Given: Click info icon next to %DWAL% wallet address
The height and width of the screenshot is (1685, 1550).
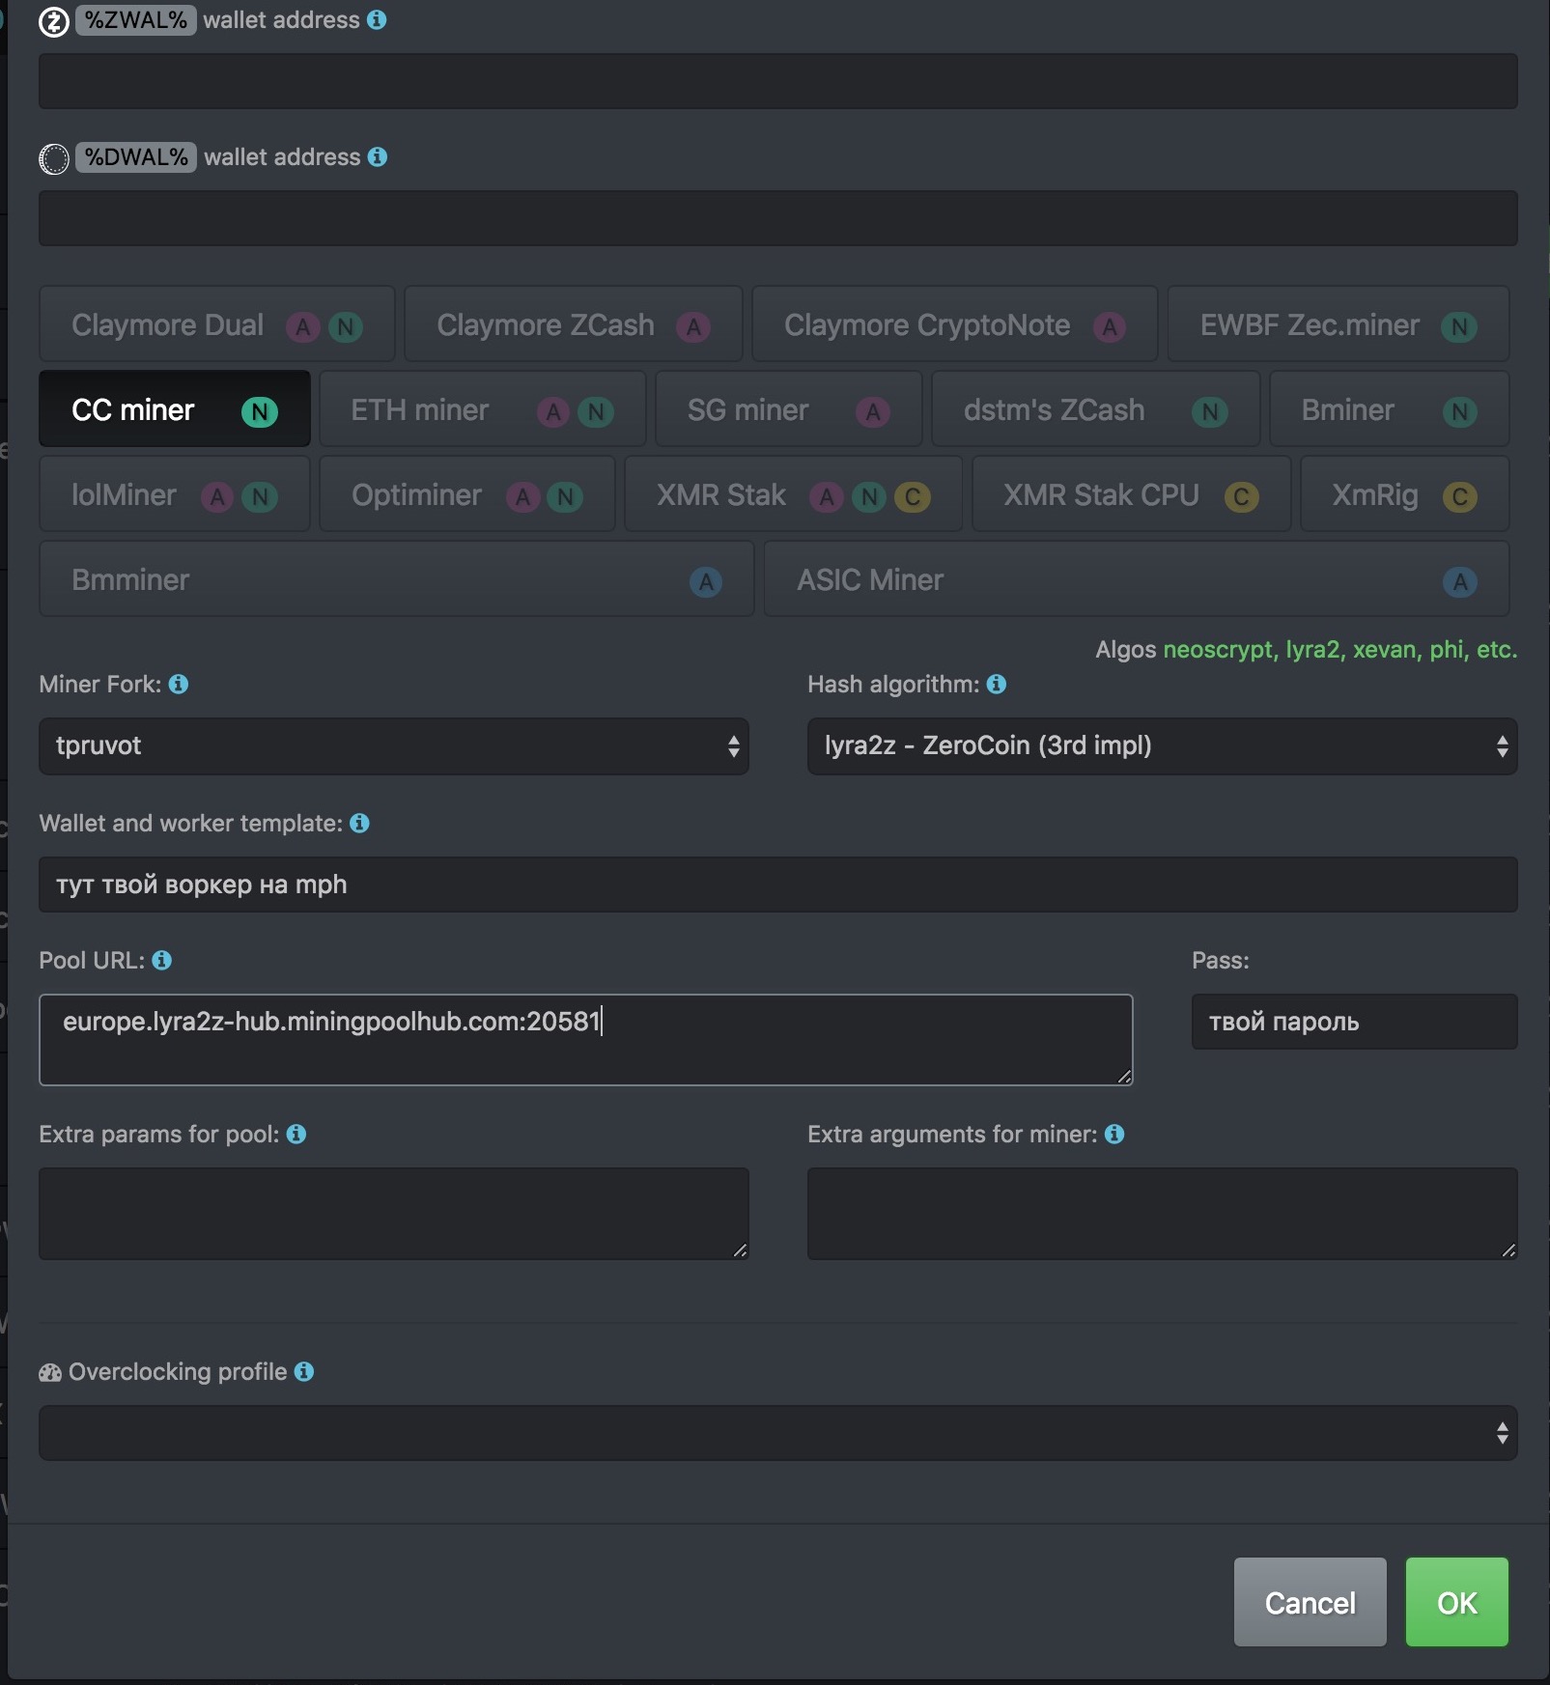Looking at the screenshot, I should (379, 157).
